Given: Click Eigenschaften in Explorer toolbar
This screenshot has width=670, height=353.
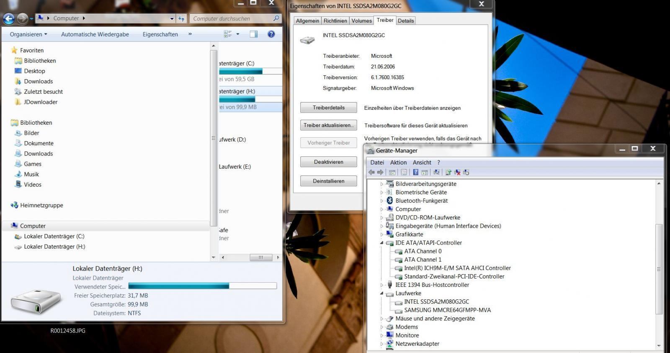Looking at the screenshot, I should point(160,34).
